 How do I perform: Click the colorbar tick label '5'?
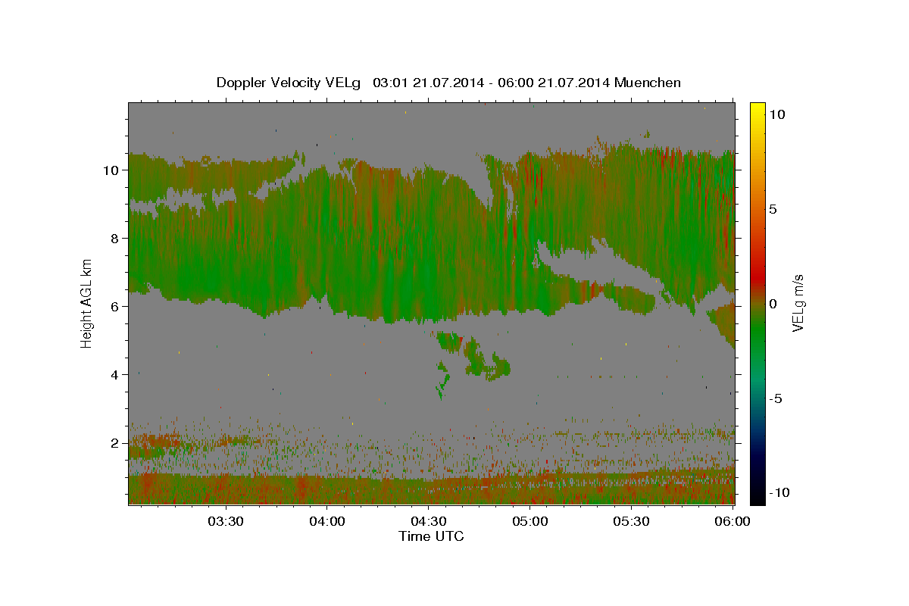tap(773, 209)
